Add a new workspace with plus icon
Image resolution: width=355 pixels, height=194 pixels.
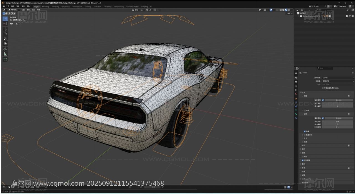(x=151, y=7)
